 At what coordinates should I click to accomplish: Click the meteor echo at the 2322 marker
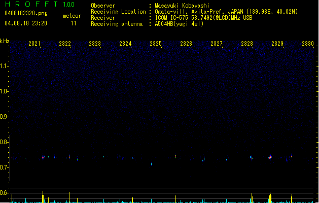coord(69,157)
